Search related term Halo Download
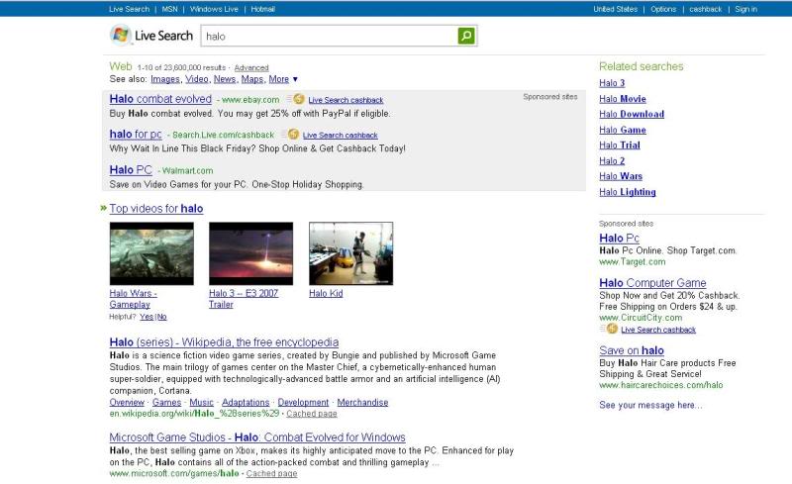Screen dimensions: 792x484 [x=632, y=114]
